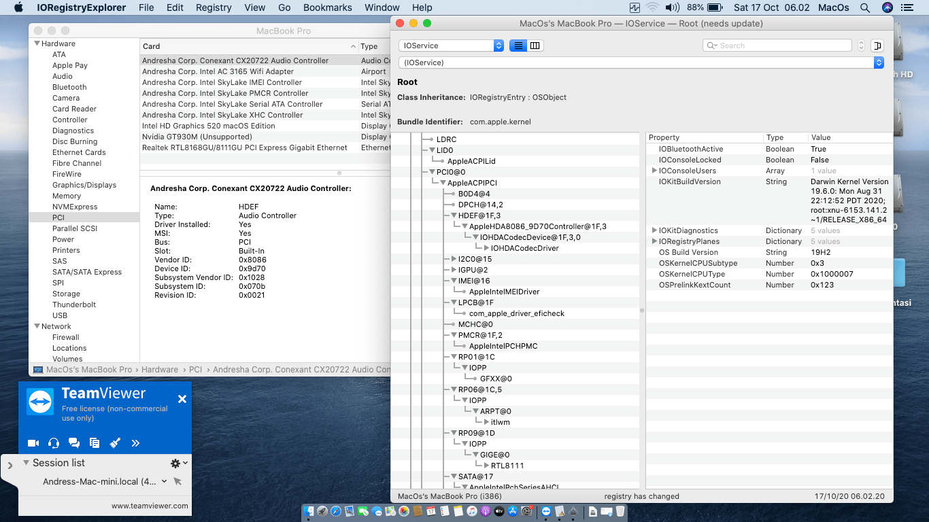Show more TeamViewer tools via double chevron
This screenshot has height=522, width=929.
[135, 443]
